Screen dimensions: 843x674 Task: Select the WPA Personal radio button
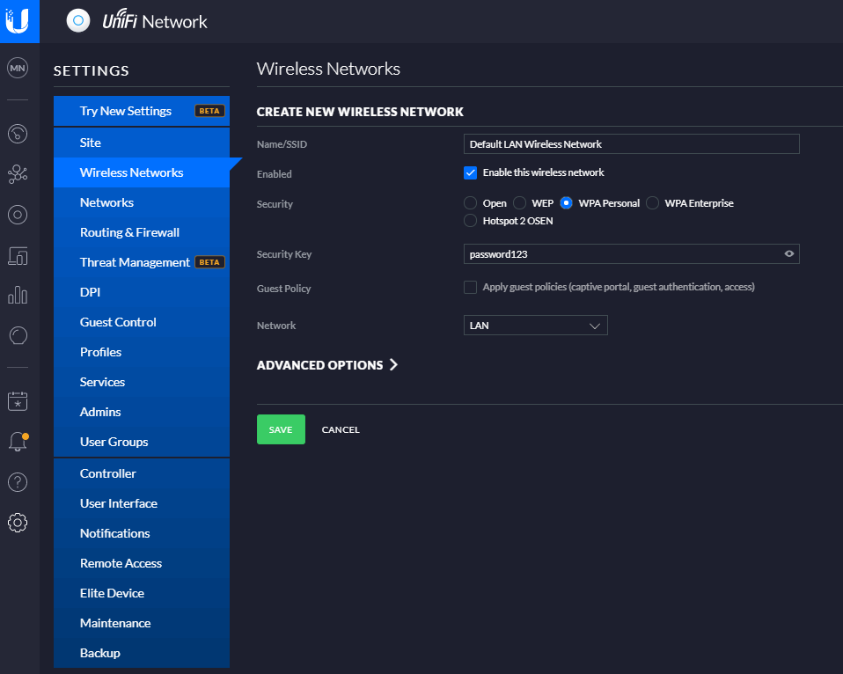pos(566,203)
